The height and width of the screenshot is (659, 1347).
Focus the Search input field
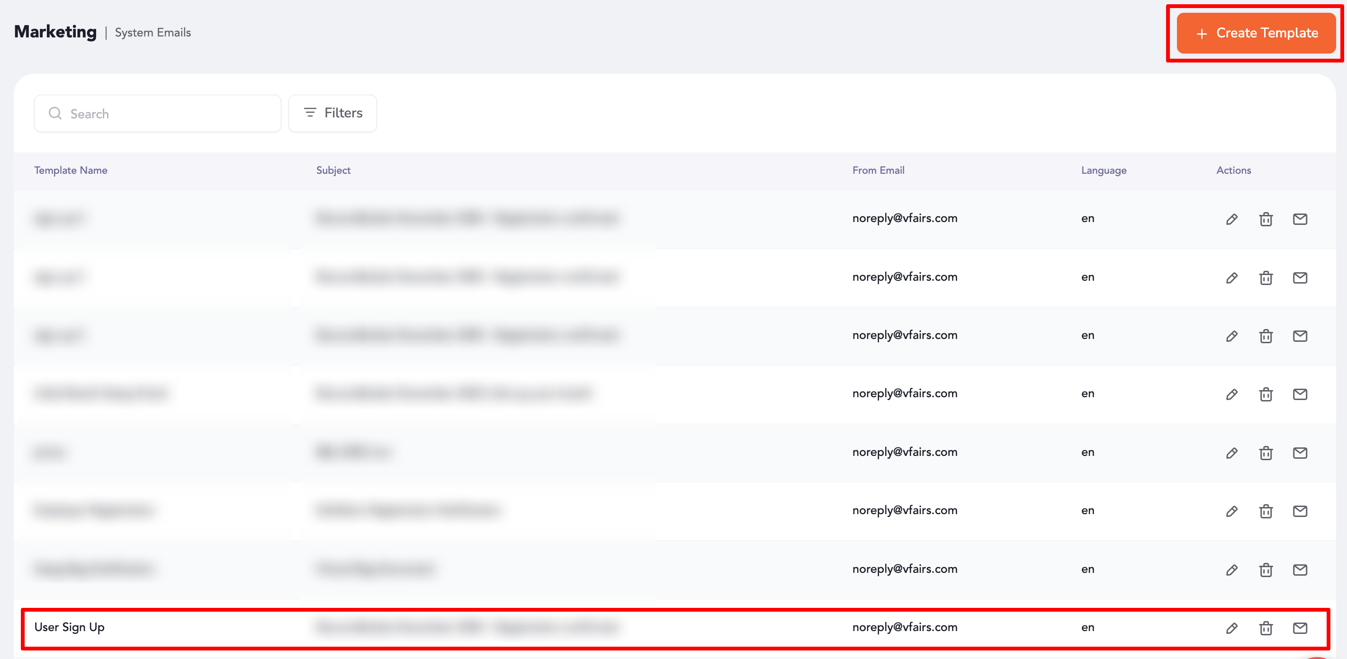click(157, 114)
